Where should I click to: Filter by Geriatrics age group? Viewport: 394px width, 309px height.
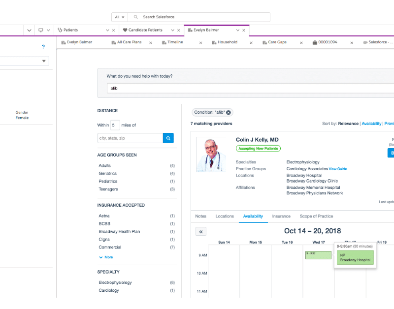pos(108,174)
